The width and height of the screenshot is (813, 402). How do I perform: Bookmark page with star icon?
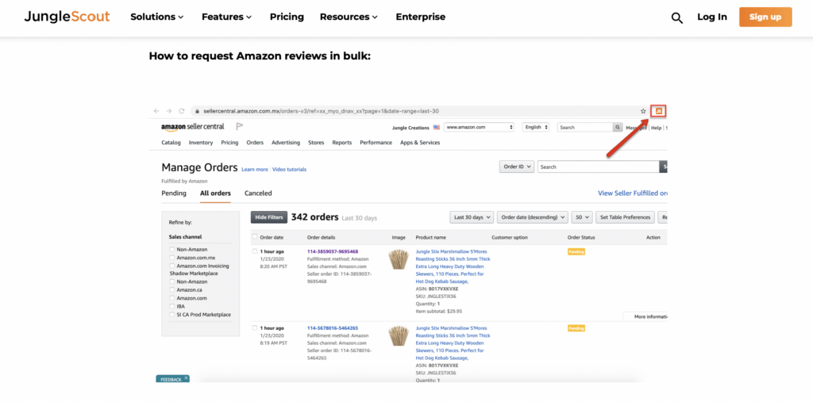click(x=643, y=111)
